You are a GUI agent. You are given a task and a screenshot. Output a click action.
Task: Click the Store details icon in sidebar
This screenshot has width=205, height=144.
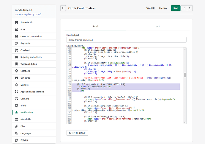16,23
